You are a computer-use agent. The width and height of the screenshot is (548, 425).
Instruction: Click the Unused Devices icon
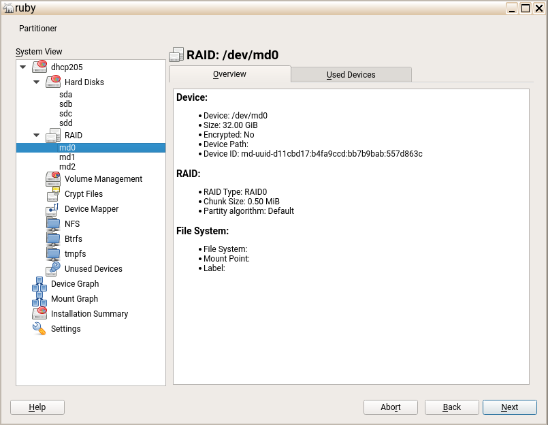click(x=53, y=269)
